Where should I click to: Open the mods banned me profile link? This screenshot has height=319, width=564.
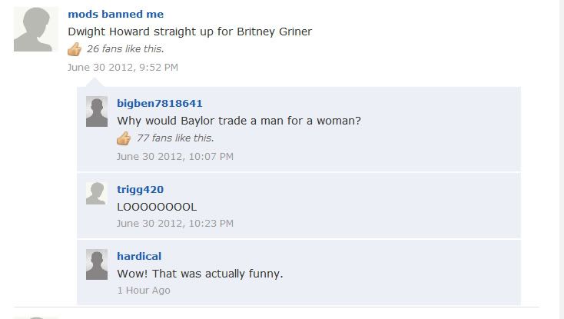tap(115, 14)
